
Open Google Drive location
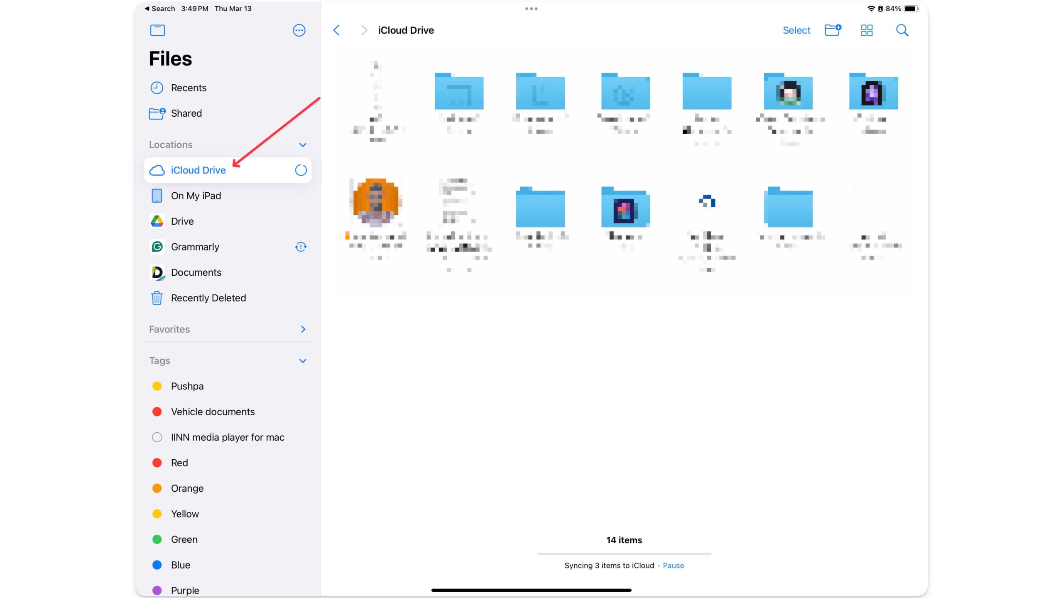pos(228,221)
